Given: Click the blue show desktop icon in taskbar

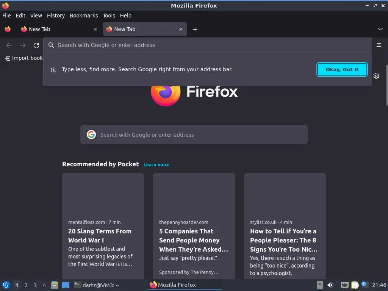Looking at the screenshot, I should [x=65, y=285].
